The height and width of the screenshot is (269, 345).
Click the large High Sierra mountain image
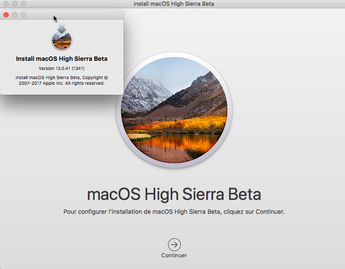tap(174, 110)
